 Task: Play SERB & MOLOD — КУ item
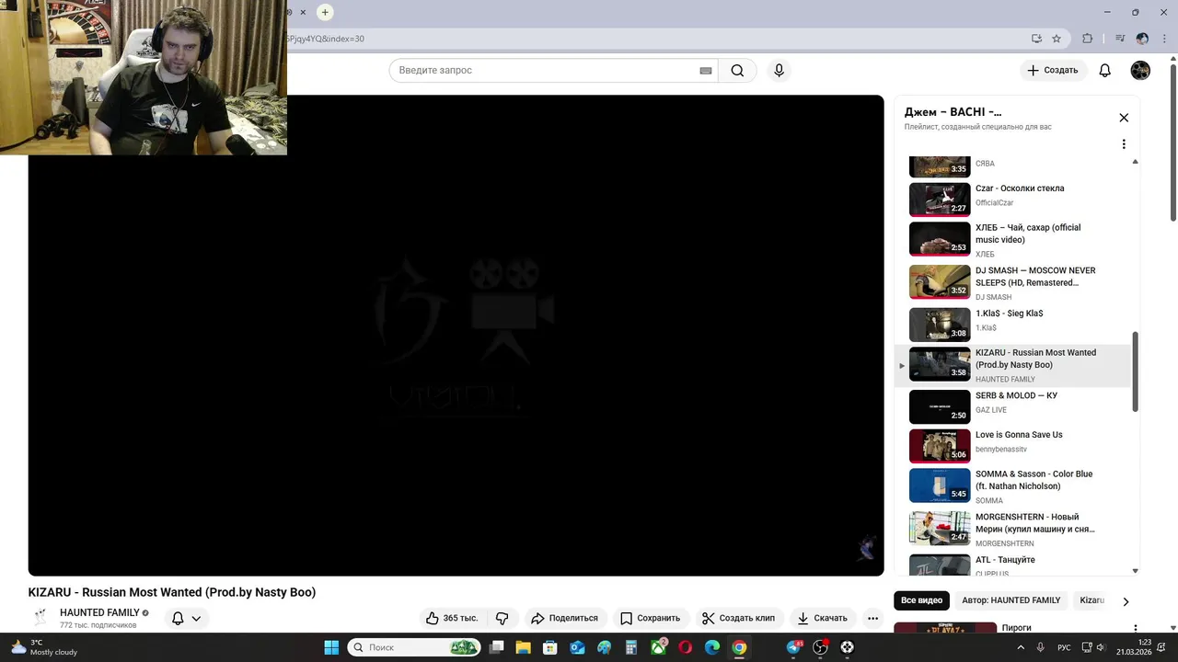coord(1012,406)
